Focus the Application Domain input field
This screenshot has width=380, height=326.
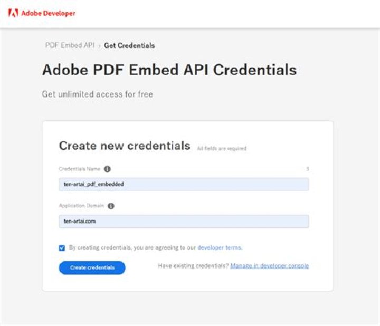tap(184, 222)
